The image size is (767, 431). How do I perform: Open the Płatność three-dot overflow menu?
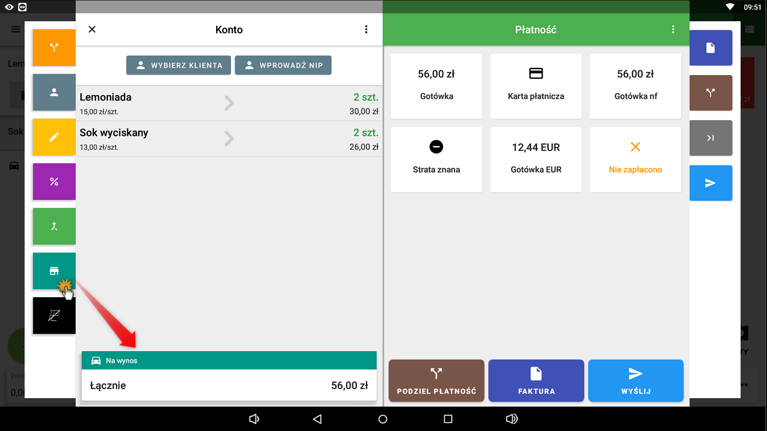click(x=673, y=30)
